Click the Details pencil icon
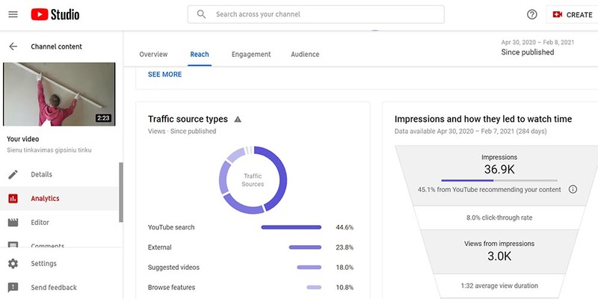The width and height of the screenshot is (598, 299). 13,175
